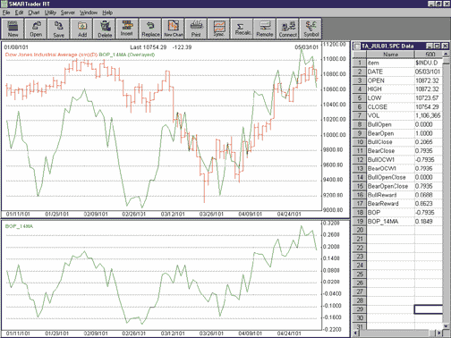Click the empty cell in row 29
451x338 pixels.
(429, 309)
